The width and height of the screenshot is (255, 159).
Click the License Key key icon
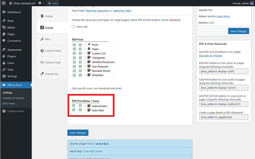point(42,74)
